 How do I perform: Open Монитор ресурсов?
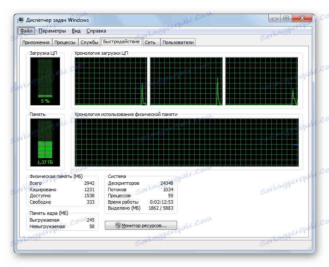[x=141, y=225]
